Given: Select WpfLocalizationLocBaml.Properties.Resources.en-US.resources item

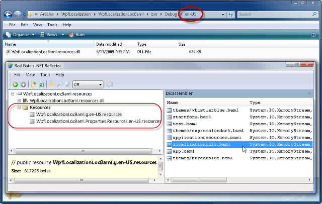Looking at the screenshot, I should click(x=99, y=121).
